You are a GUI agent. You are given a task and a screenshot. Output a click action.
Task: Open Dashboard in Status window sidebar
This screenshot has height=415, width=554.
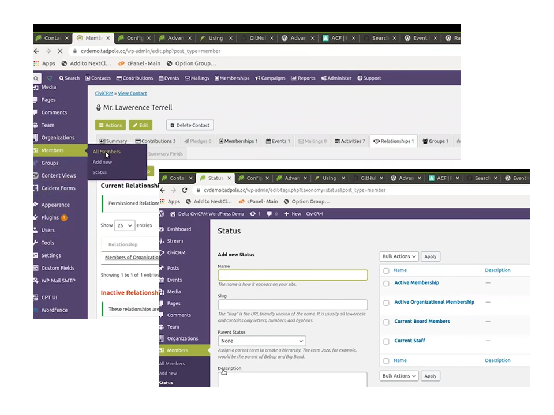(x=179, y=229)
